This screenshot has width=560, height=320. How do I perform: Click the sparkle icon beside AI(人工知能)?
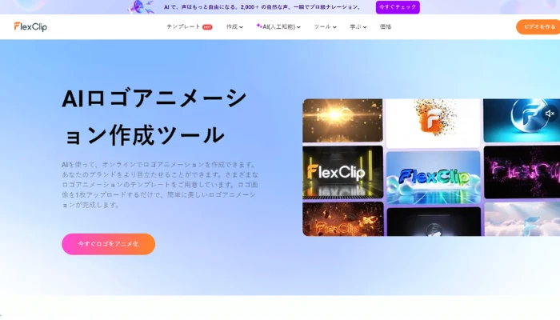pyautogui.click(x=259, y=26)
